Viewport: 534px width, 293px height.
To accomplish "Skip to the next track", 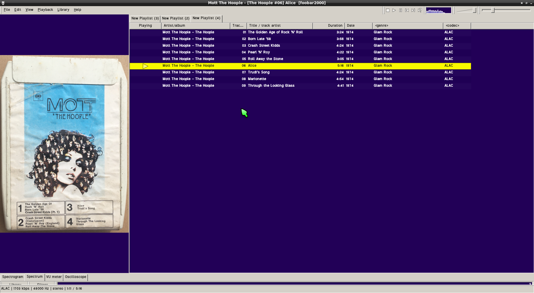I will point(413,10).
